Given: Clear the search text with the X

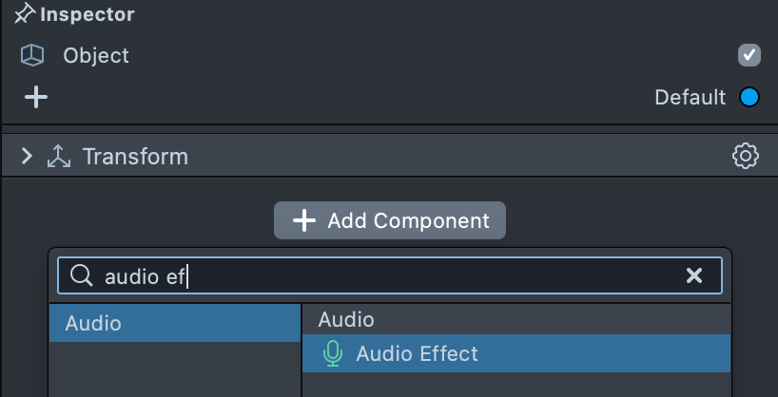Looking at the screenshot, I should pos(694,275).
